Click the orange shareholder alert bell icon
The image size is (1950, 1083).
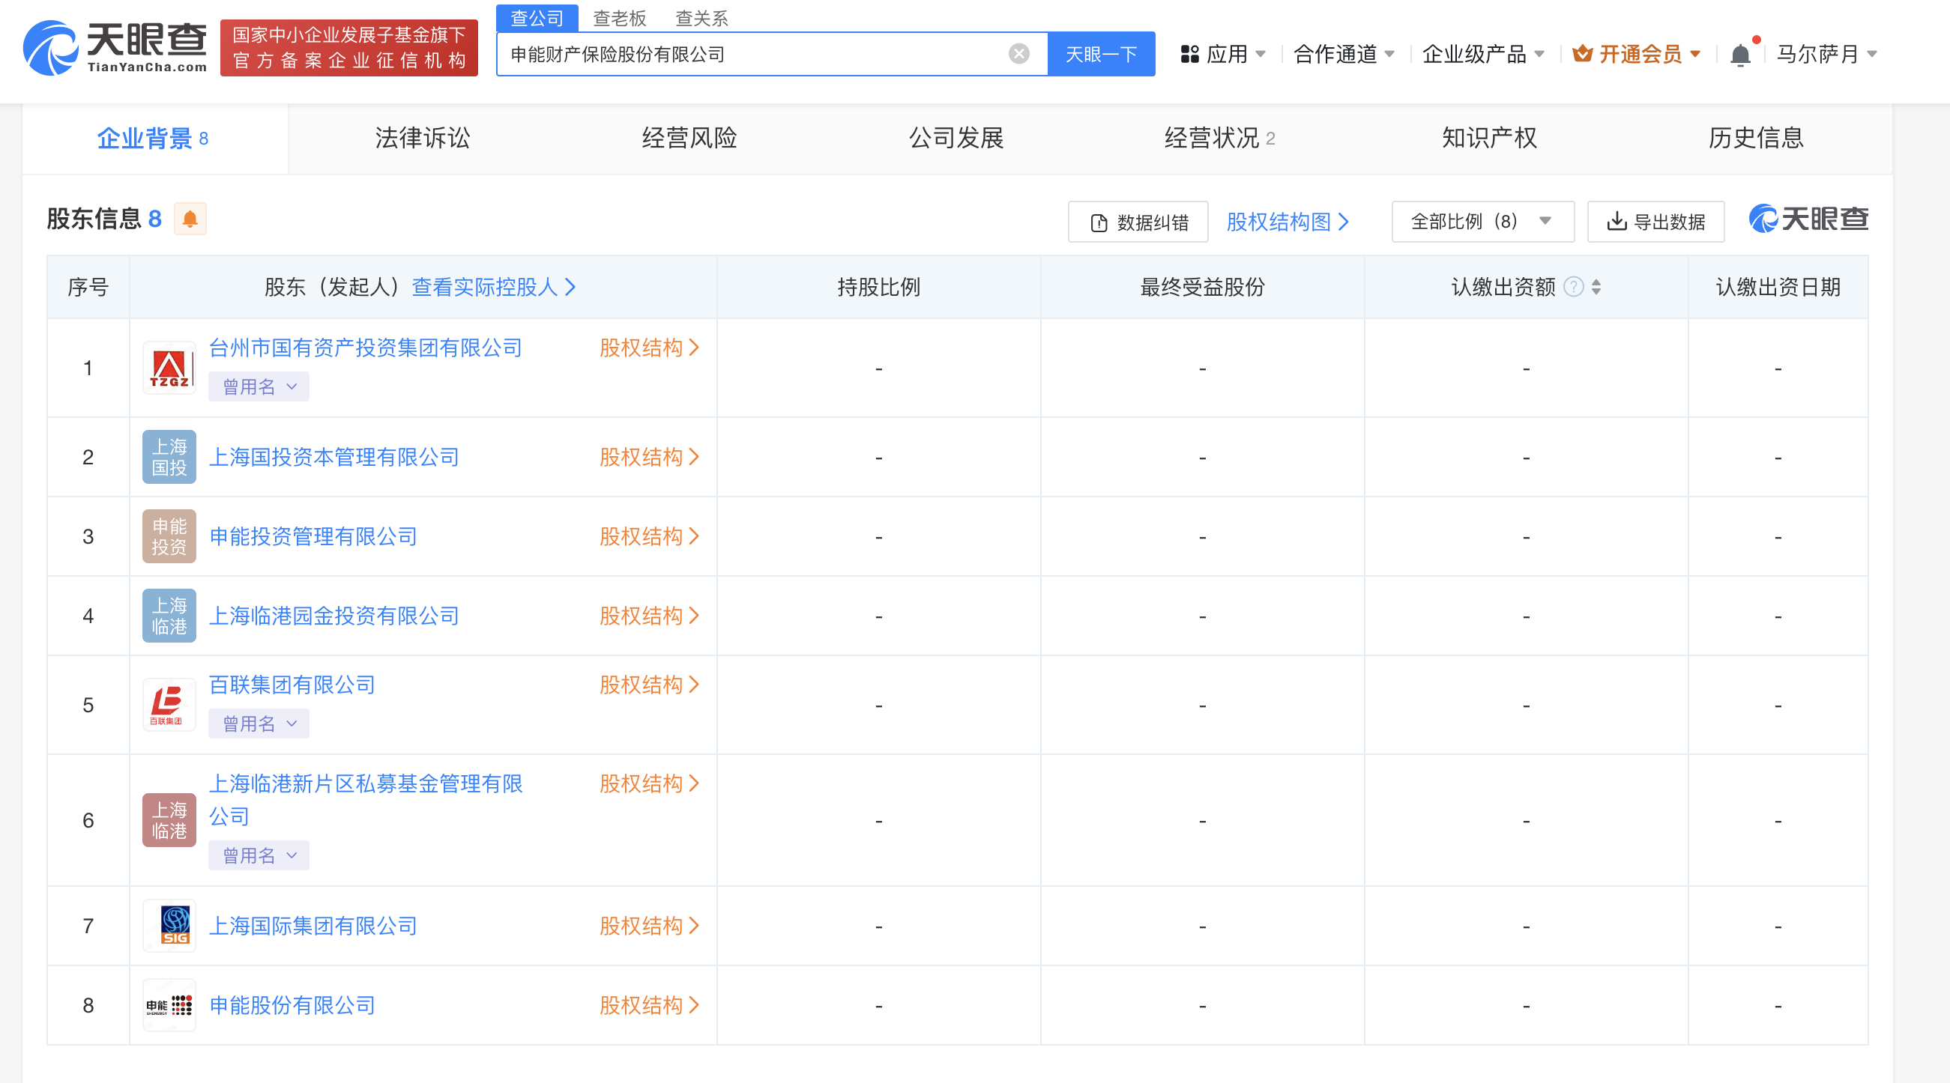[x=190, y=219]
